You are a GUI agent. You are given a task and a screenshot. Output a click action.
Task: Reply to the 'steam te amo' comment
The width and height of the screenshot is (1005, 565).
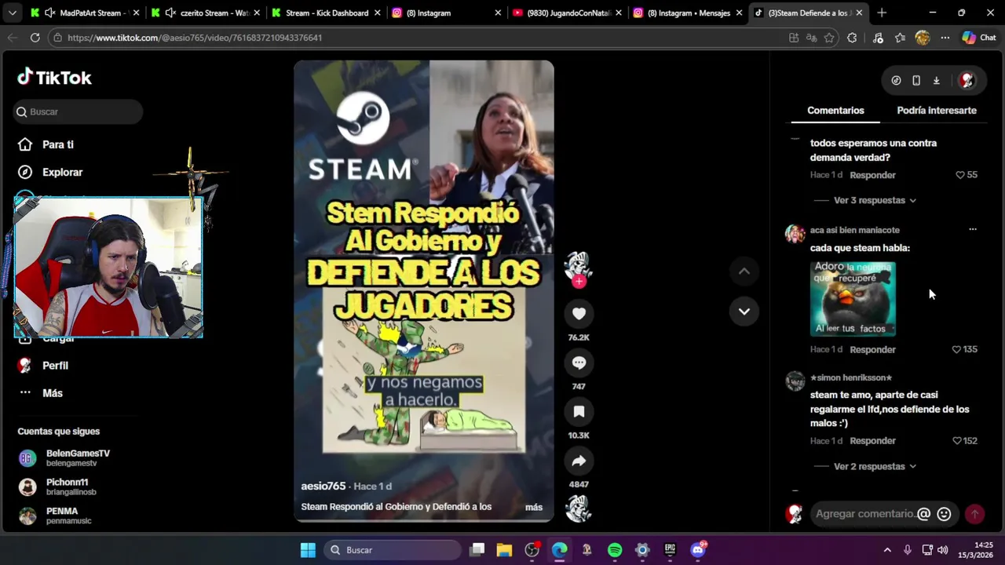click(x=872, y=441)
